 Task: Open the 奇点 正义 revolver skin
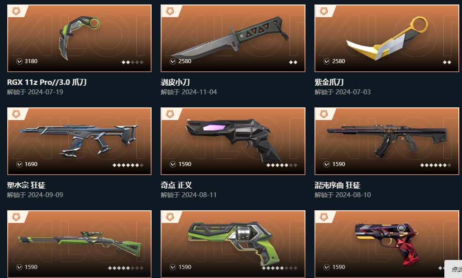[233, 141]
